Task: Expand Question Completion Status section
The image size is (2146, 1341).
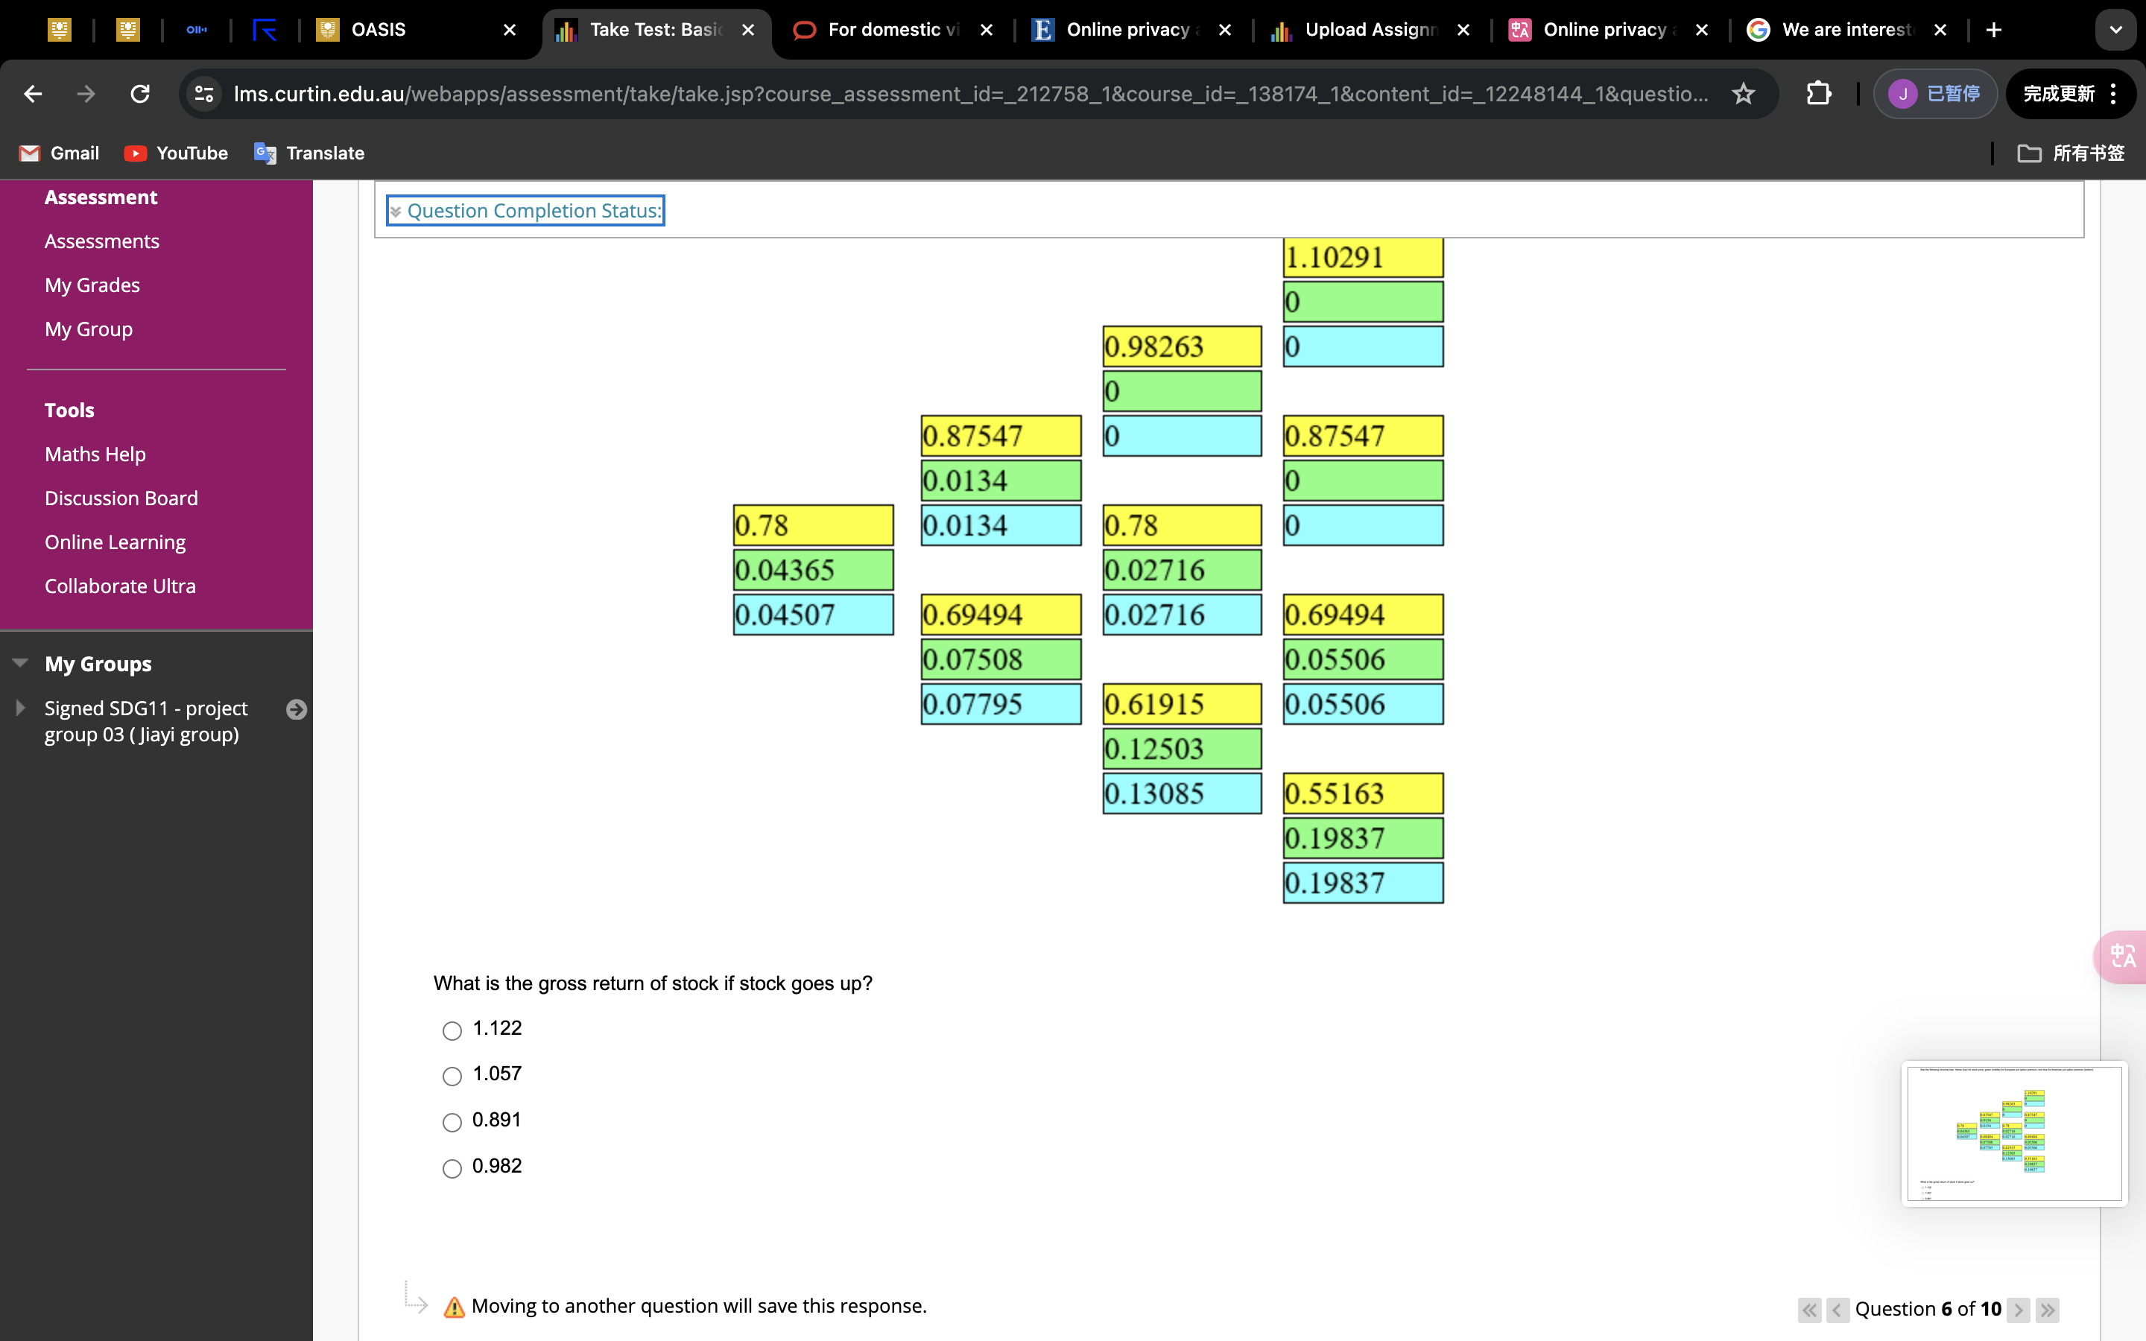Action: click(526, 210)
